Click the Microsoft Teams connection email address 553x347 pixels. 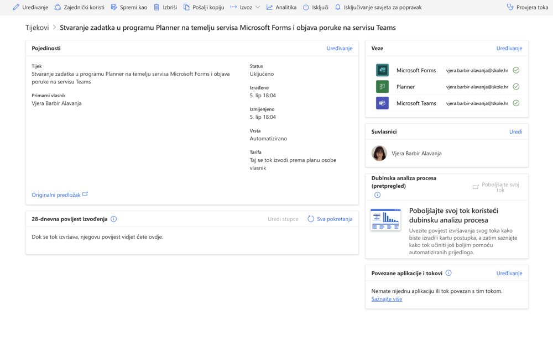pyautogui.click(x=477, y=103)
